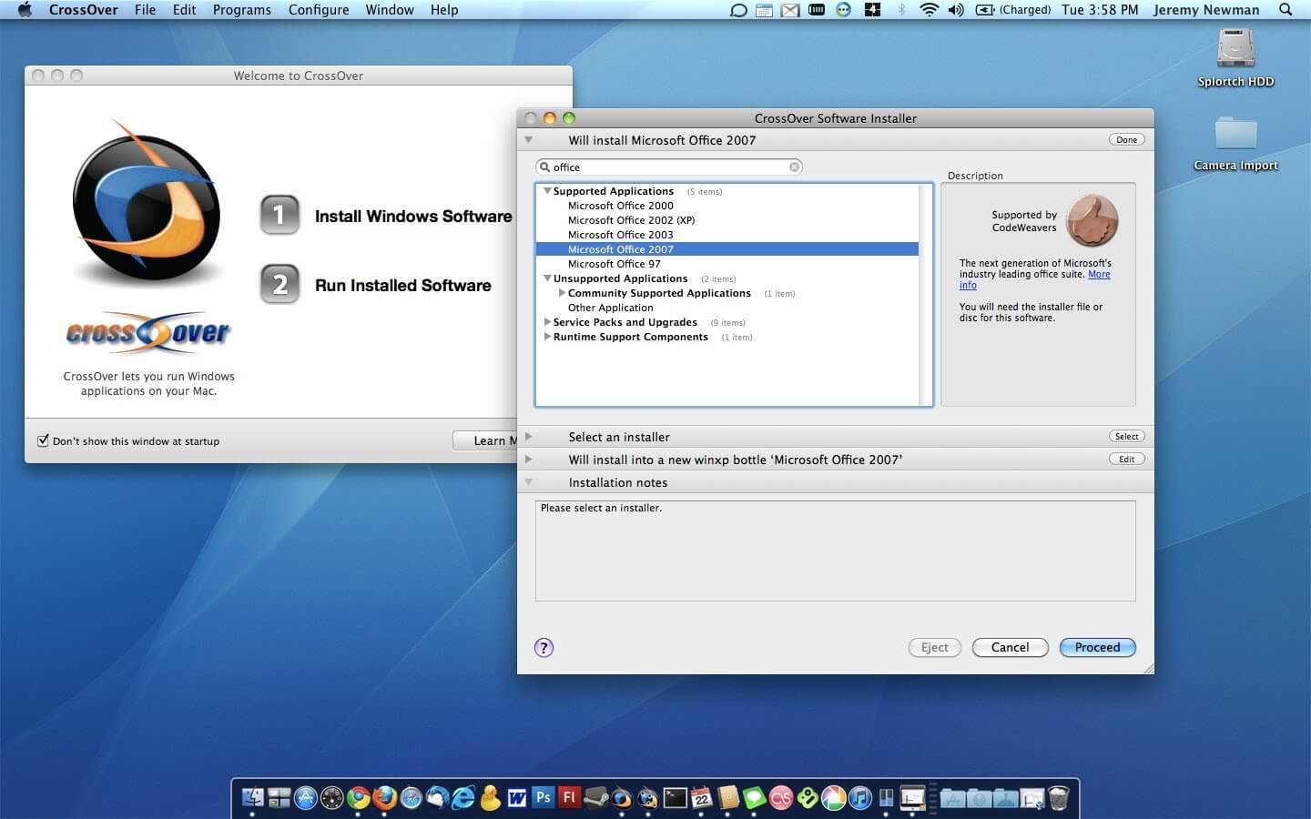
Task: Click the Proceed button
Action: 1097,648
